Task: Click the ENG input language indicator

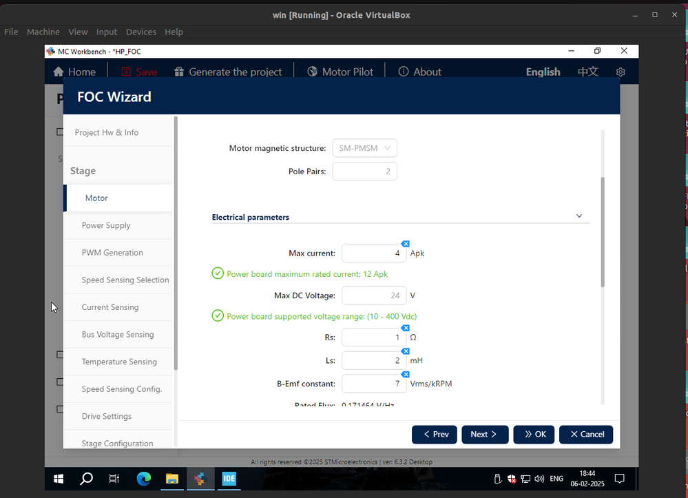Action: [x=556, y=479]
